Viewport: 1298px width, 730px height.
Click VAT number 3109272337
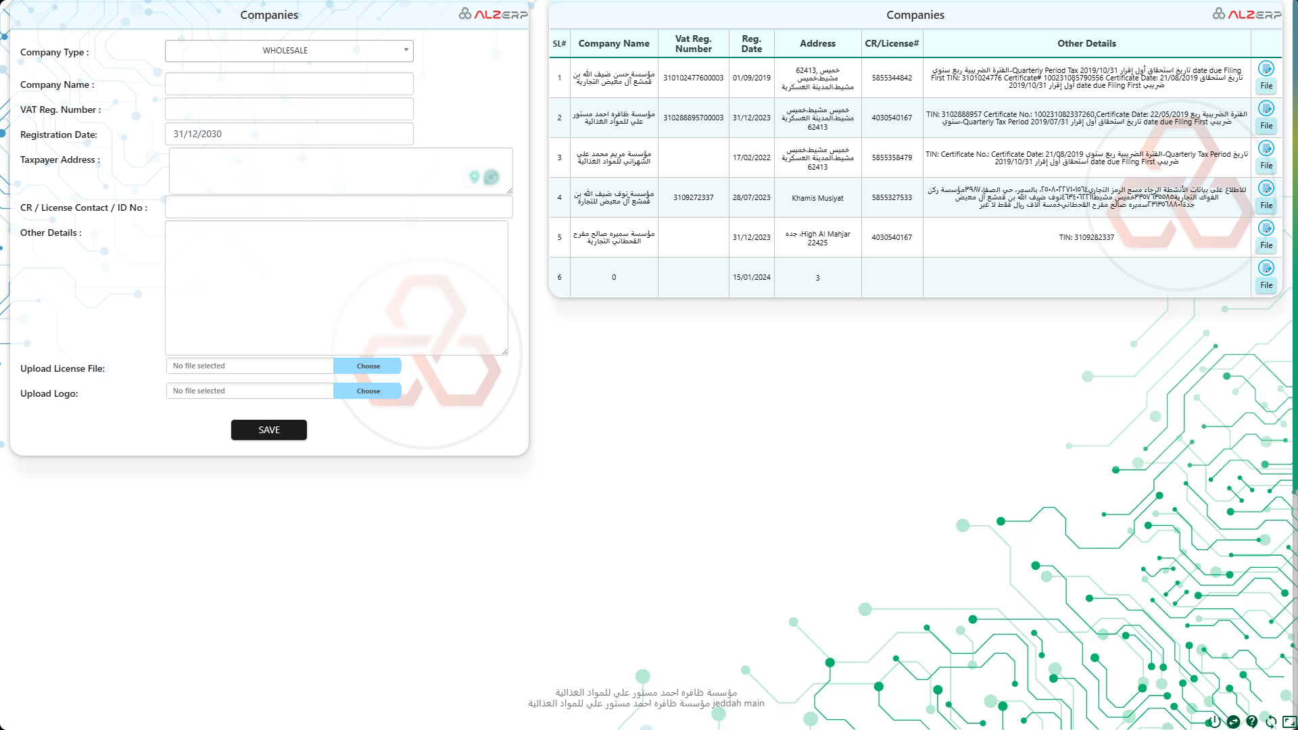[x=694, y=197]
